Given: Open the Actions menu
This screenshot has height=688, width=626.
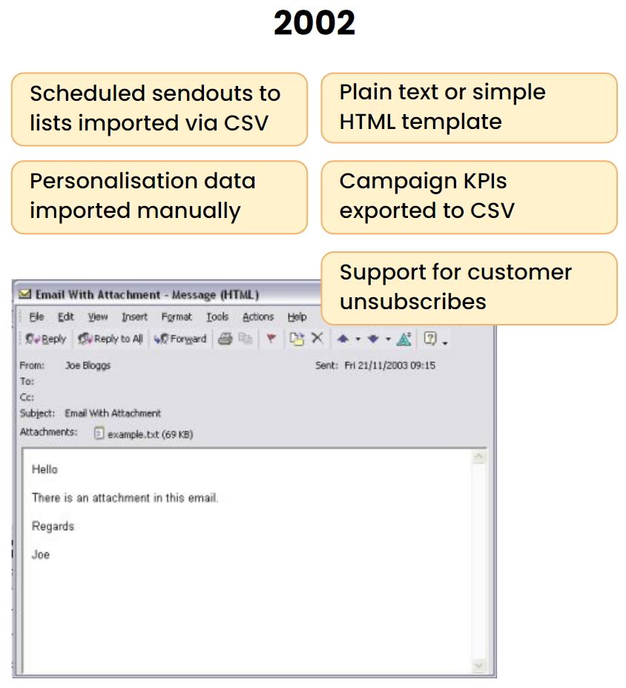Looking at the screenshot, I should pos(258,317).
